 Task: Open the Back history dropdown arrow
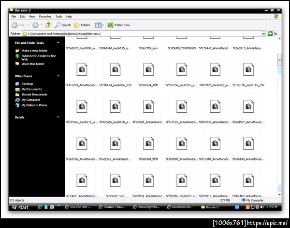coord(28,25)
